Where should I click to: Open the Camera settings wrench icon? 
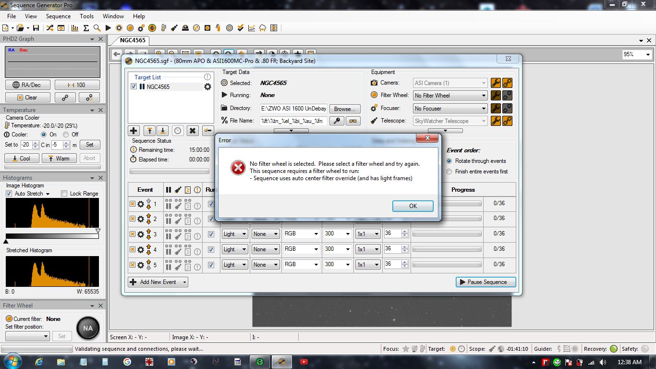[495, 83]
